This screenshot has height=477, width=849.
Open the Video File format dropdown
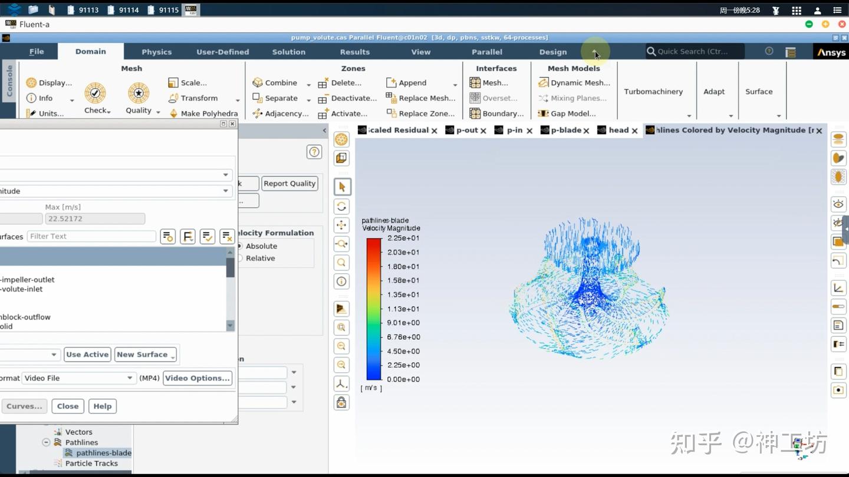(x=78, y=378)
